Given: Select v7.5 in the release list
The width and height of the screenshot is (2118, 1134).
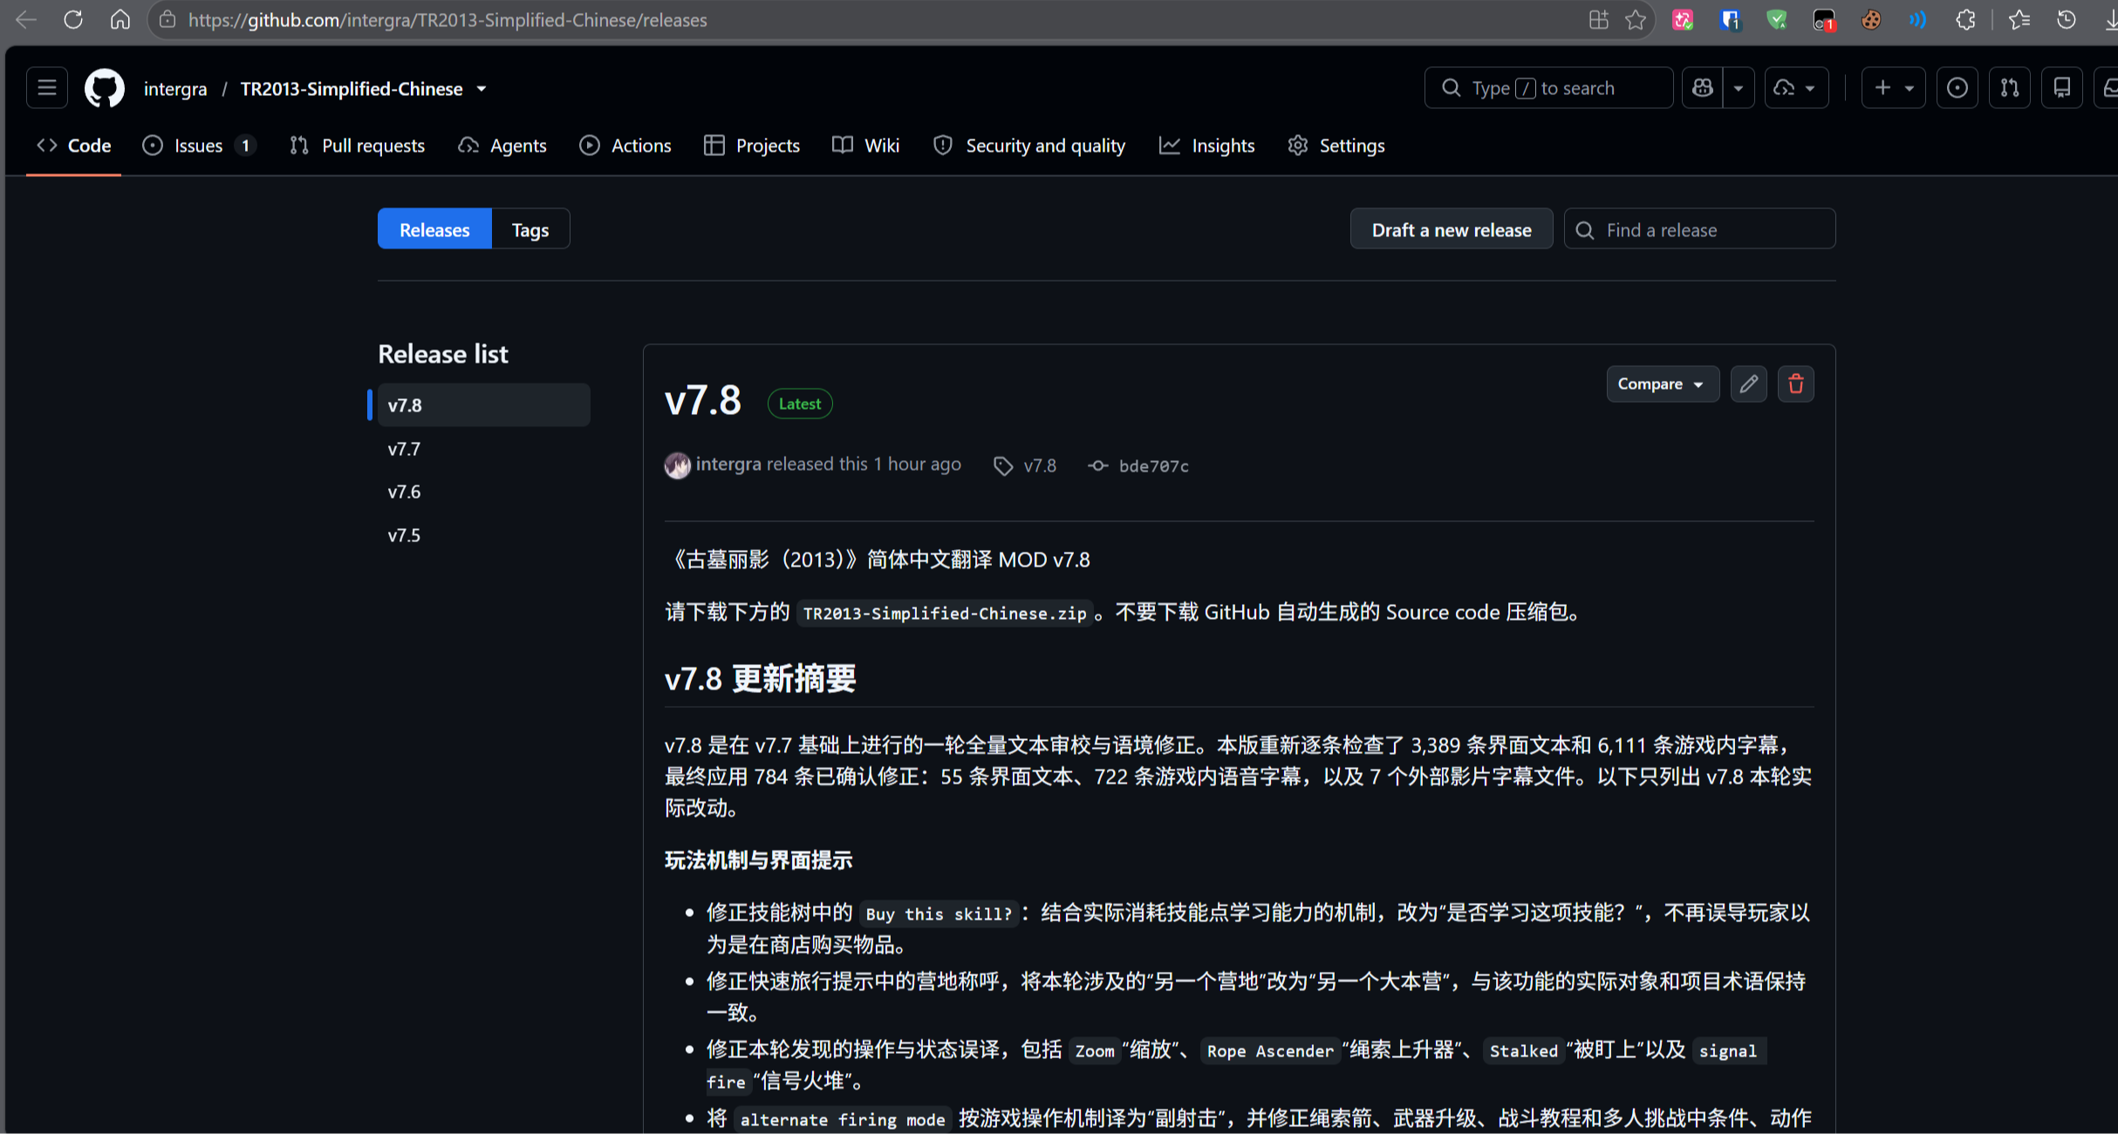Looking at the screenshot, I should (x=483, y=535).
